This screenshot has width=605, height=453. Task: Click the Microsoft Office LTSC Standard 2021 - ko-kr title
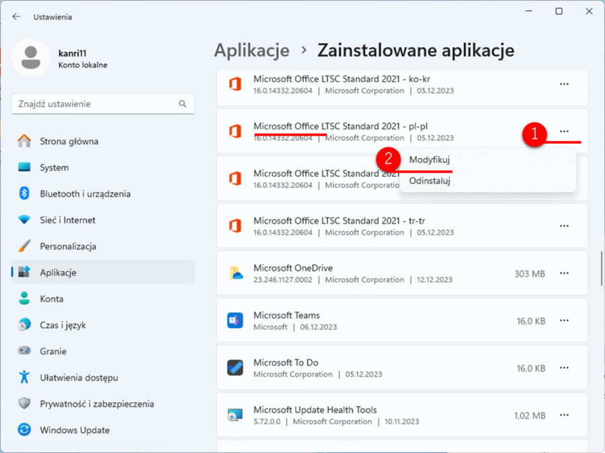(x=342, y=79)
